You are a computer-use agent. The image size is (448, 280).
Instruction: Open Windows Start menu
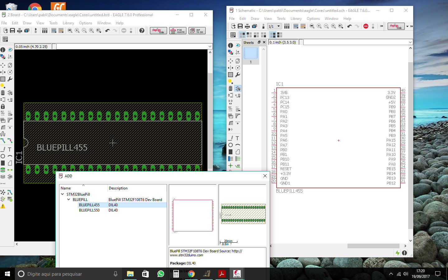pos(7,274)
